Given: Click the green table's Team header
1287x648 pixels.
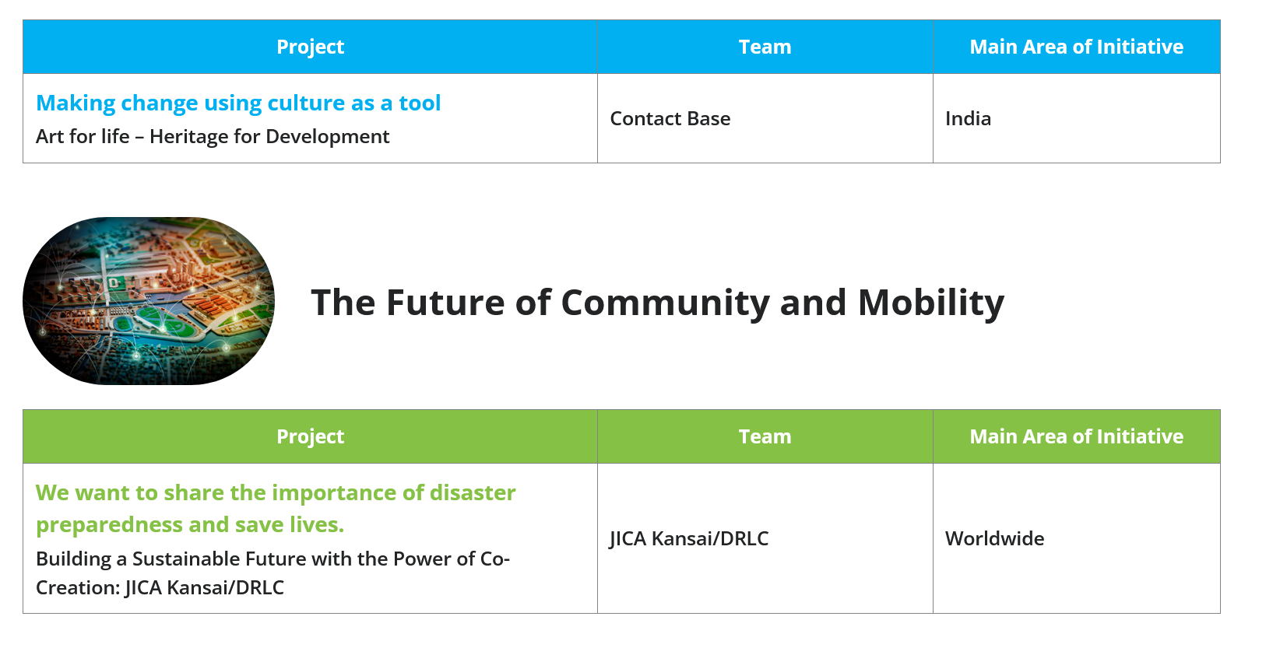Looking at the screenshot, I should (x=765, y=437).
